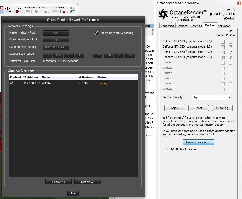Click the 'running' status text
Screen dimensions: 242x199
tap(102, 83)
